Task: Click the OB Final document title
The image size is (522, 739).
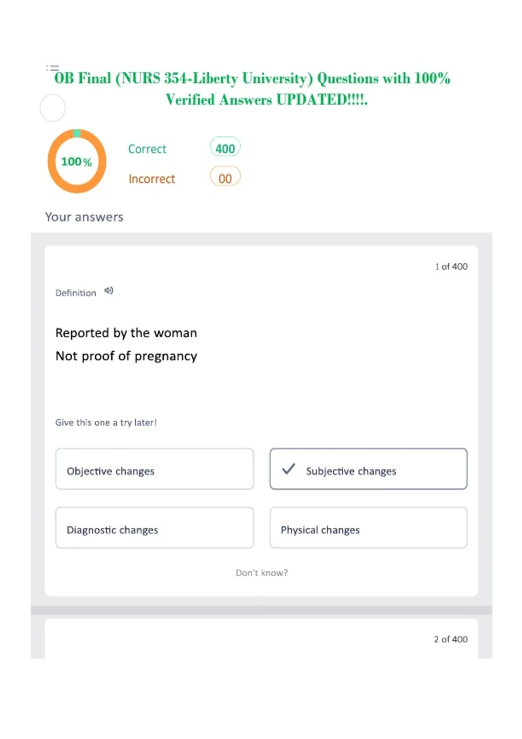Action: pyautogui.click(x=252, y=89)
